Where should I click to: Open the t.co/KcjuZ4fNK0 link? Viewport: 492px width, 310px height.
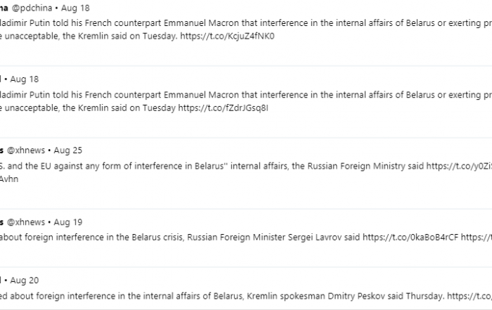[227, 37]
